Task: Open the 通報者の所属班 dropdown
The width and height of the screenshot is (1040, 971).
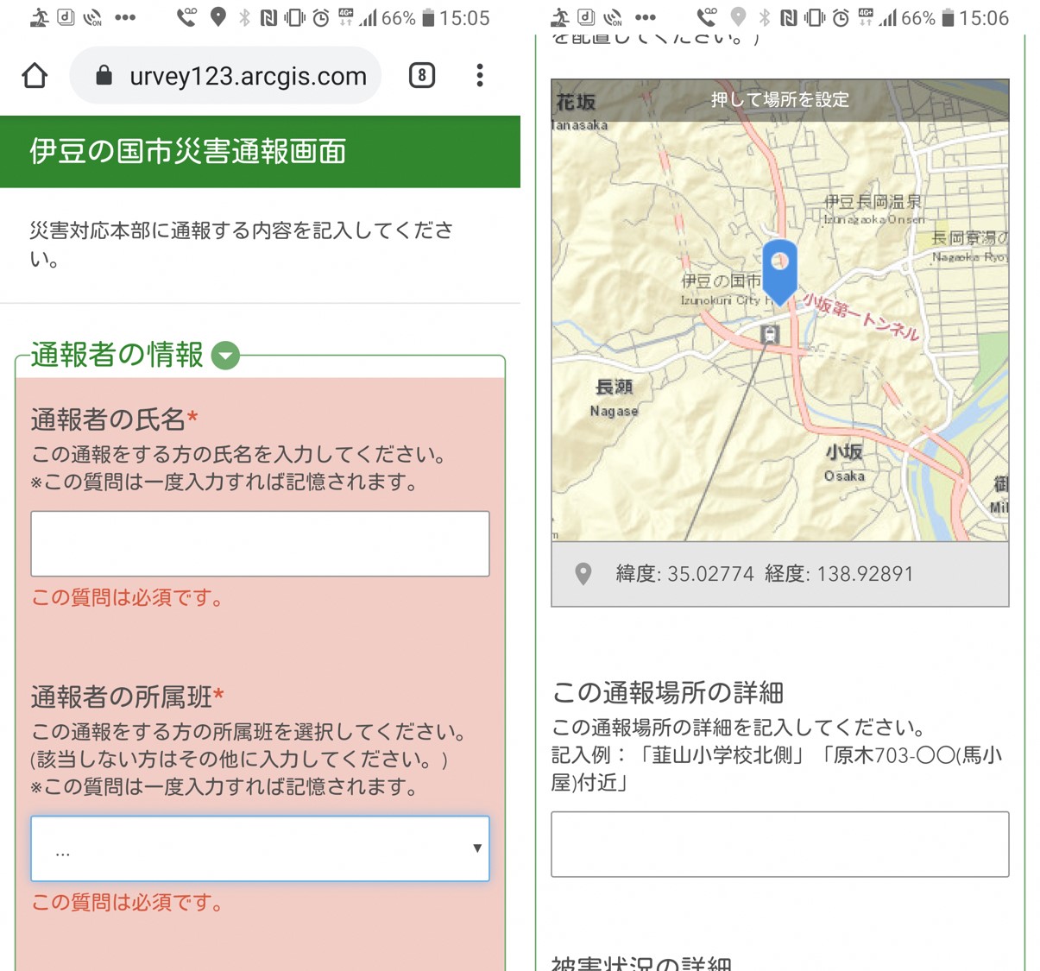Action: pyautogui.click(x=260, y=848)
